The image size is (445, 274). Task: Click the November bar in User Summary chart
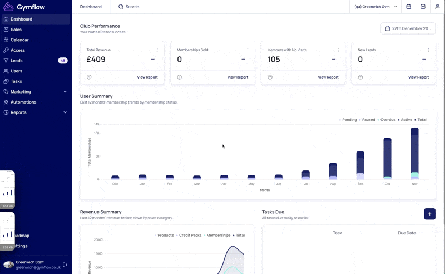pyautogui.click(x=414, y=154)
